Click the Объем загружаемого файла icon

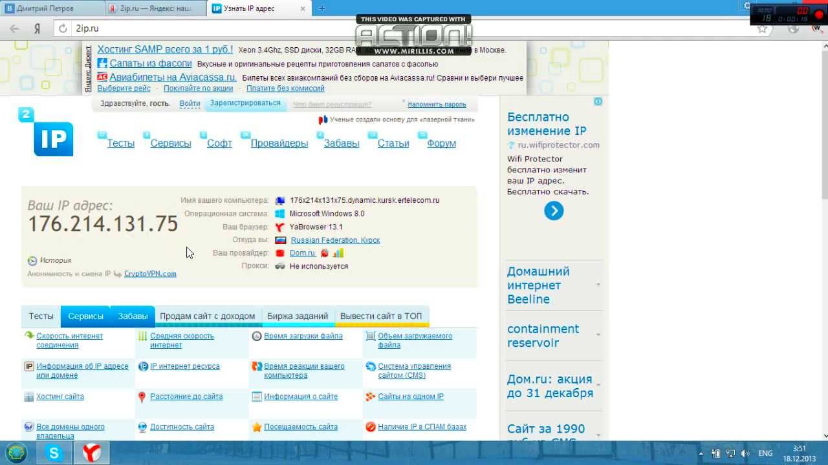tap(371, 336)
